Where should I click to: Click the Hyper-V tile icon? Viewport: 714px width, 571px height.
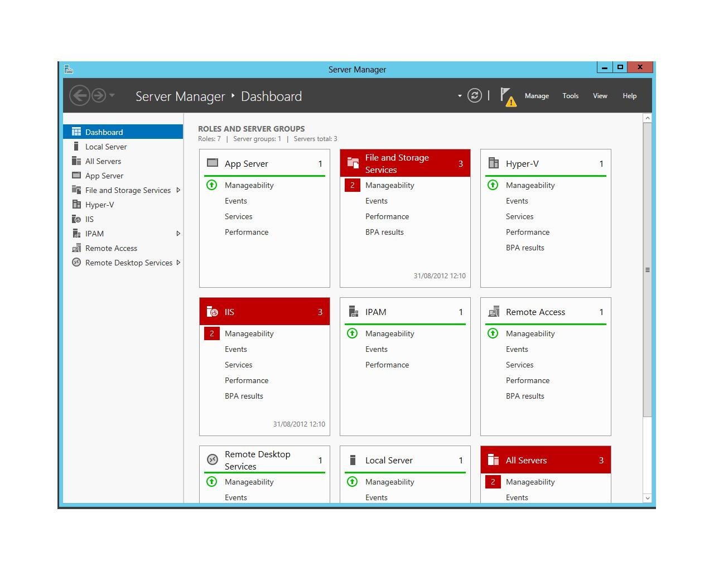493,163
